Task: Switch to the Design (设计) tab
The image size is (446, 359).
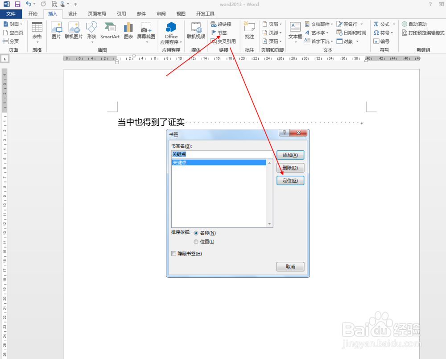Action: [73, 14]
